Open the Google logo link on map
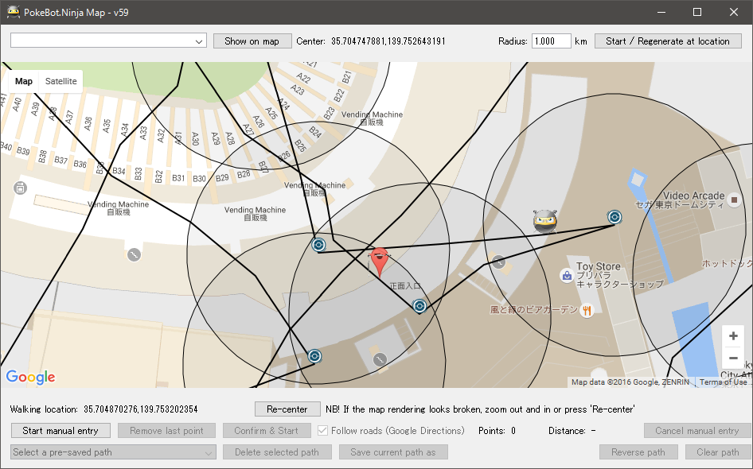The height and width of the screenshot is (469, 753). coord(30,377)
